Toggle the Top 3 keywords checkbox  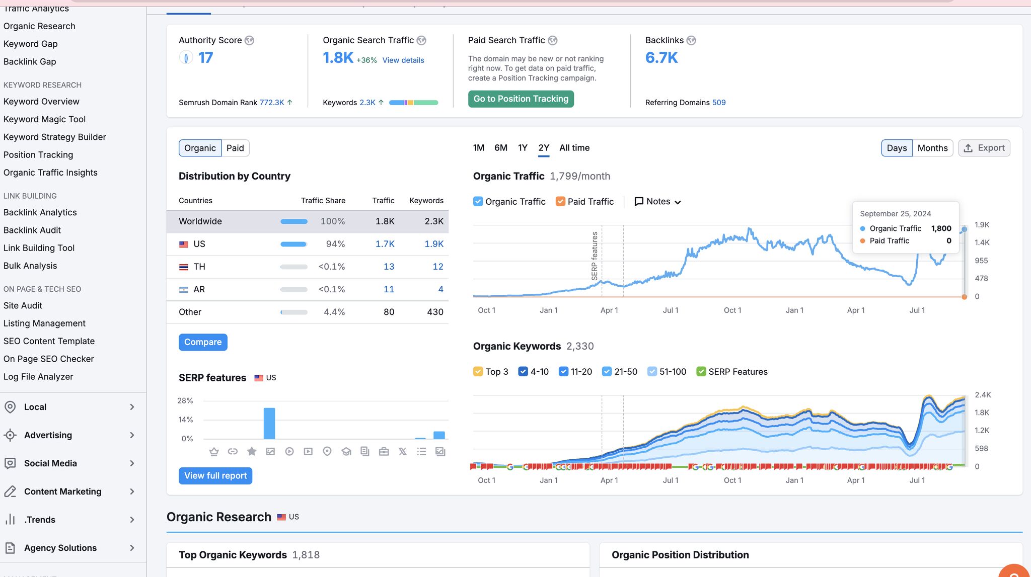pyautogui.click(x=478, y=371)
